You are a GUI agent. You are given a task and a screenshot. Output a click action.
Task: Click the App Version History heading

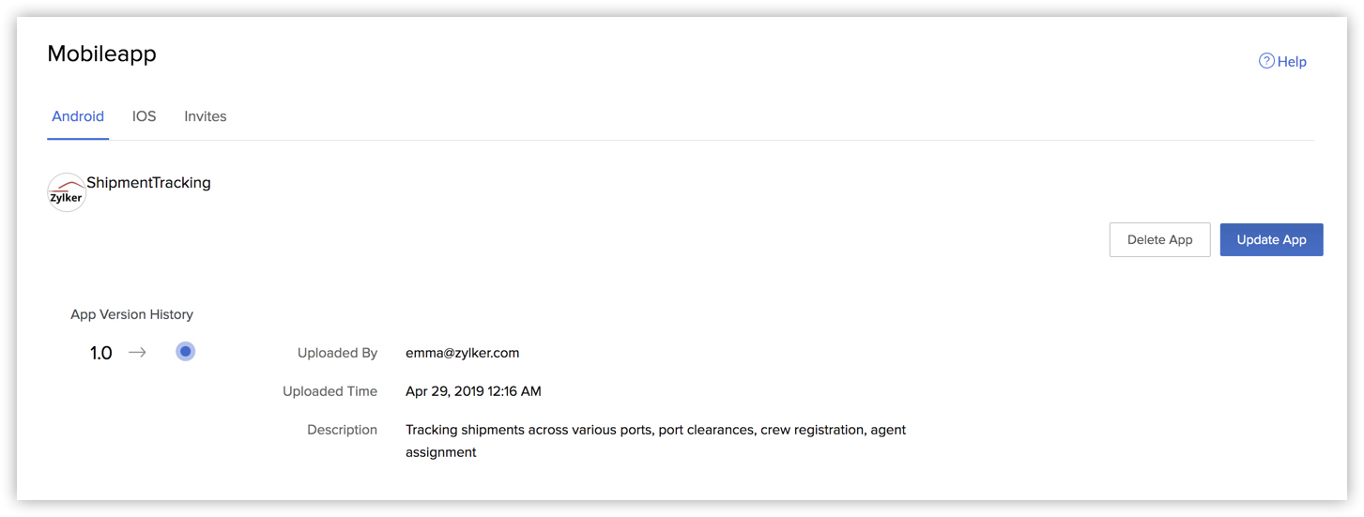tap(131, 314)
